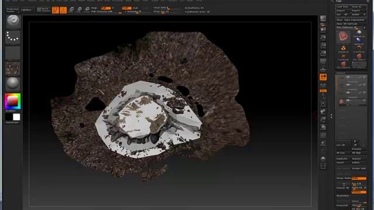The width and height of the screenshot is (374, 210).
Task: Toggle eye visibility of third subtool
Action: [364, 93]
